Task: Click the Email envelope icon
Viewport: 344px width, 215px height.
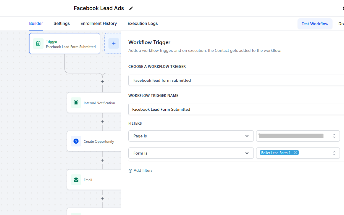Action: [x=76, y=180]
